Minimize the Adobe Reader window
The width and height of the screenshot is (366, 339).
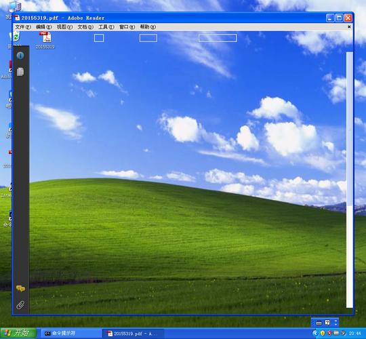tap(330, 18)
